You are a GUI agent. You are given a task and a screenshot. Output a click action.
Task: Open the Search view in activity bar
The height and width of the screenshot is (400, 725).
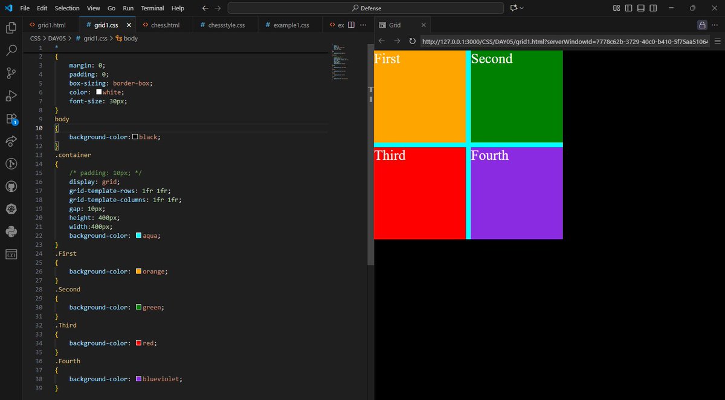(11, 50)
